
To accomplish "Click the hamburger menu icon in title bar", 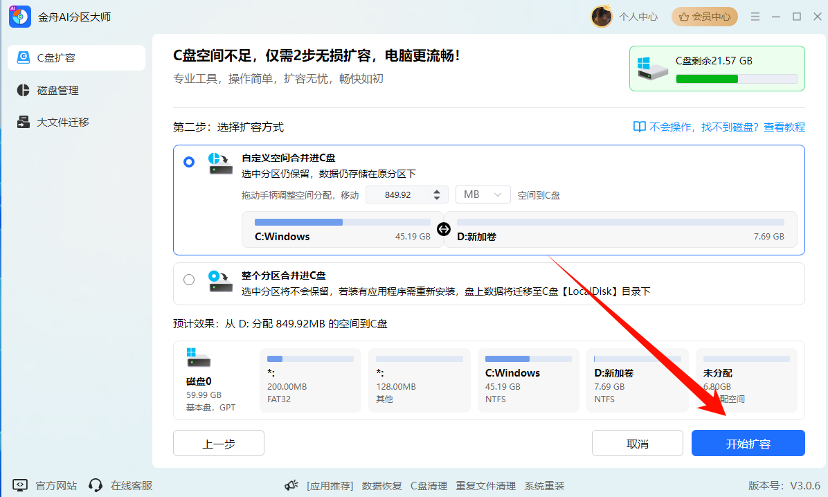I will pyautogui.click(x=755, y=16).
